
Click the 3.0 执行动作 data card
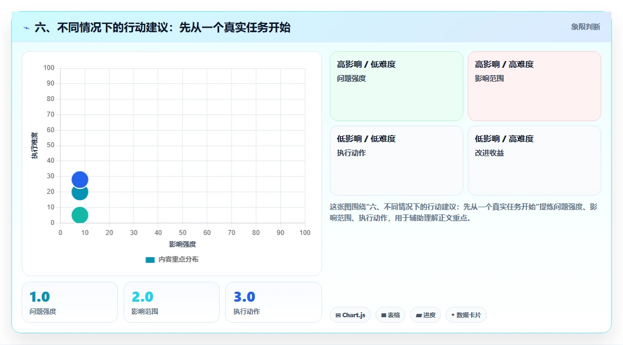coord(273,302)
